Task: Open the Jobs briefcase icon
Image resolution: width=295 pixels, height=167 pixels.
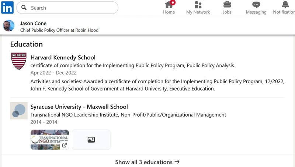Action: 227,4
